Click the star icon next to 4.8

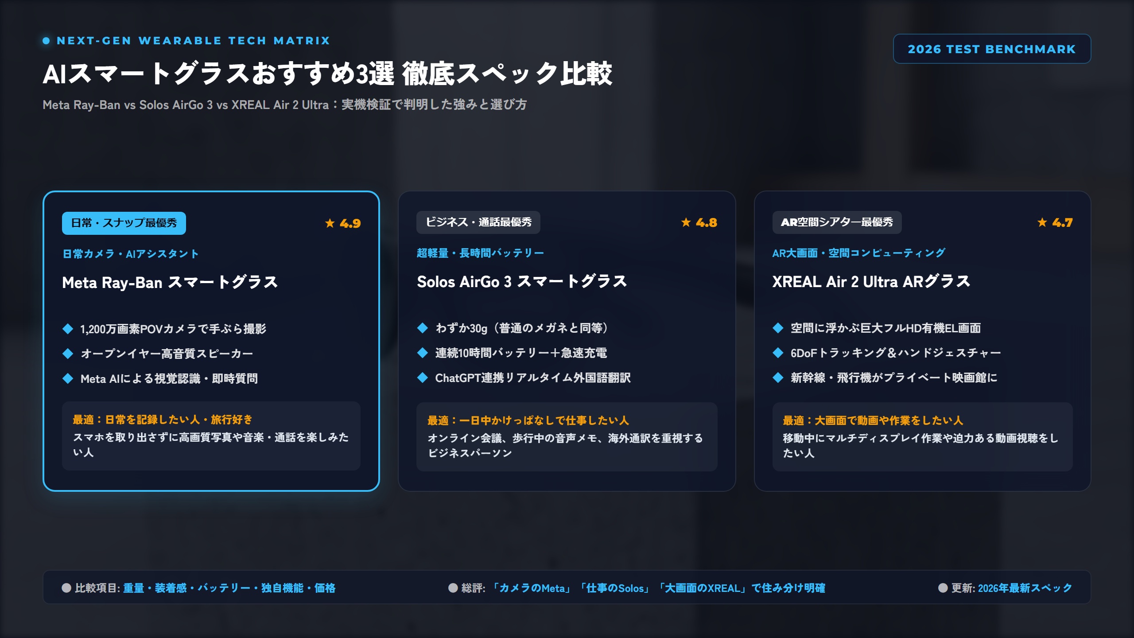coord(686,222)
